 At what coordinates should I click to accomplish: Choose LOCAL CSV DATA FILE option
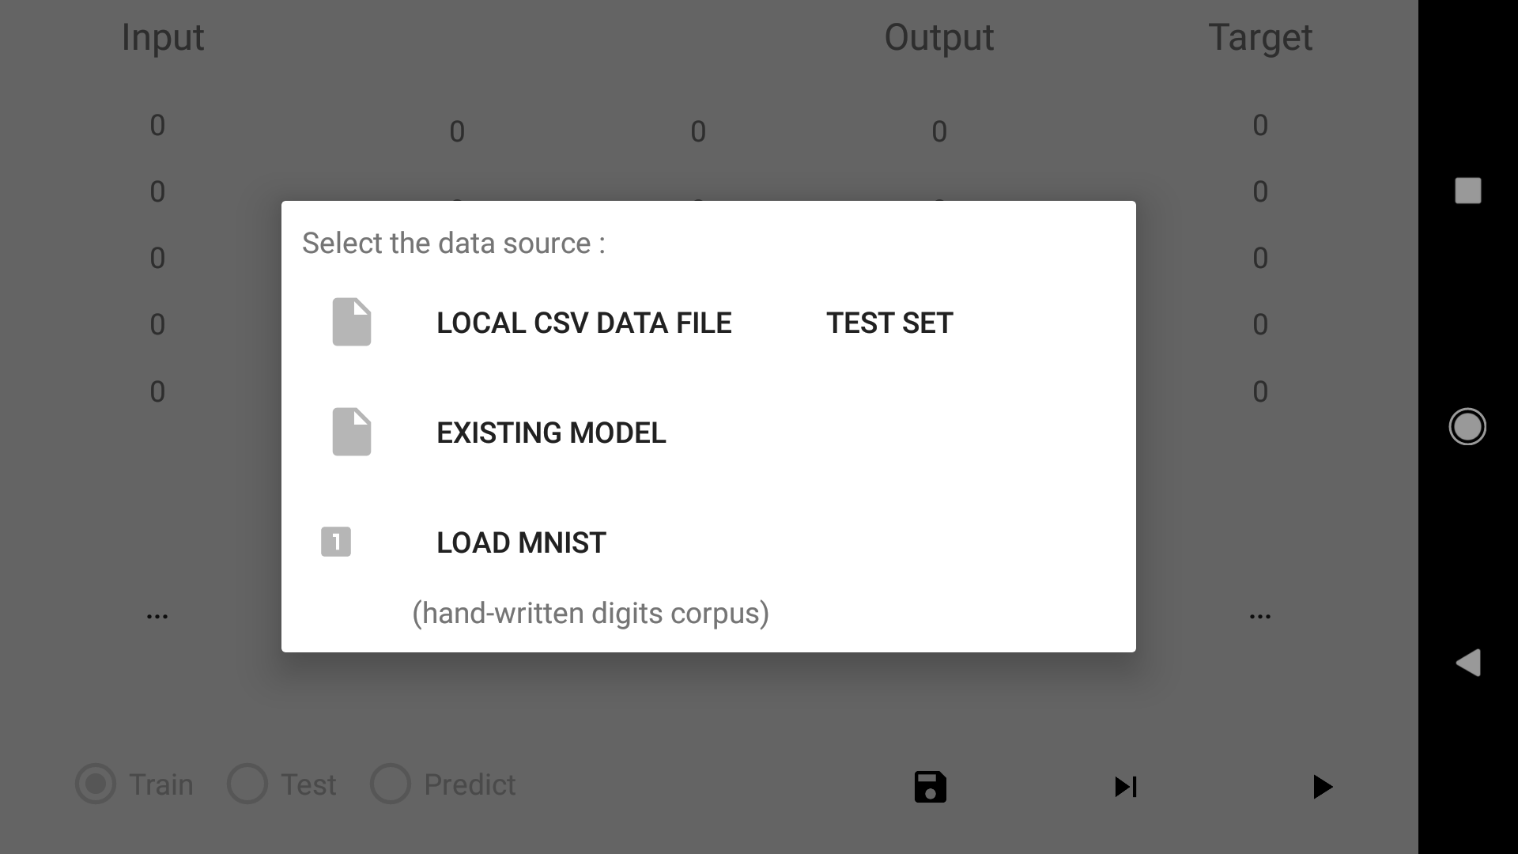pos(583,323)
